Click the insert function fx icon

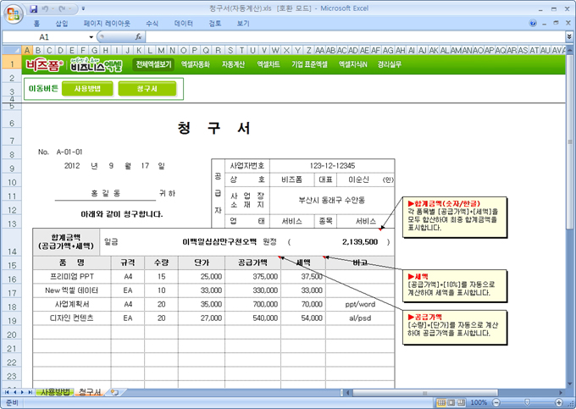138,37
